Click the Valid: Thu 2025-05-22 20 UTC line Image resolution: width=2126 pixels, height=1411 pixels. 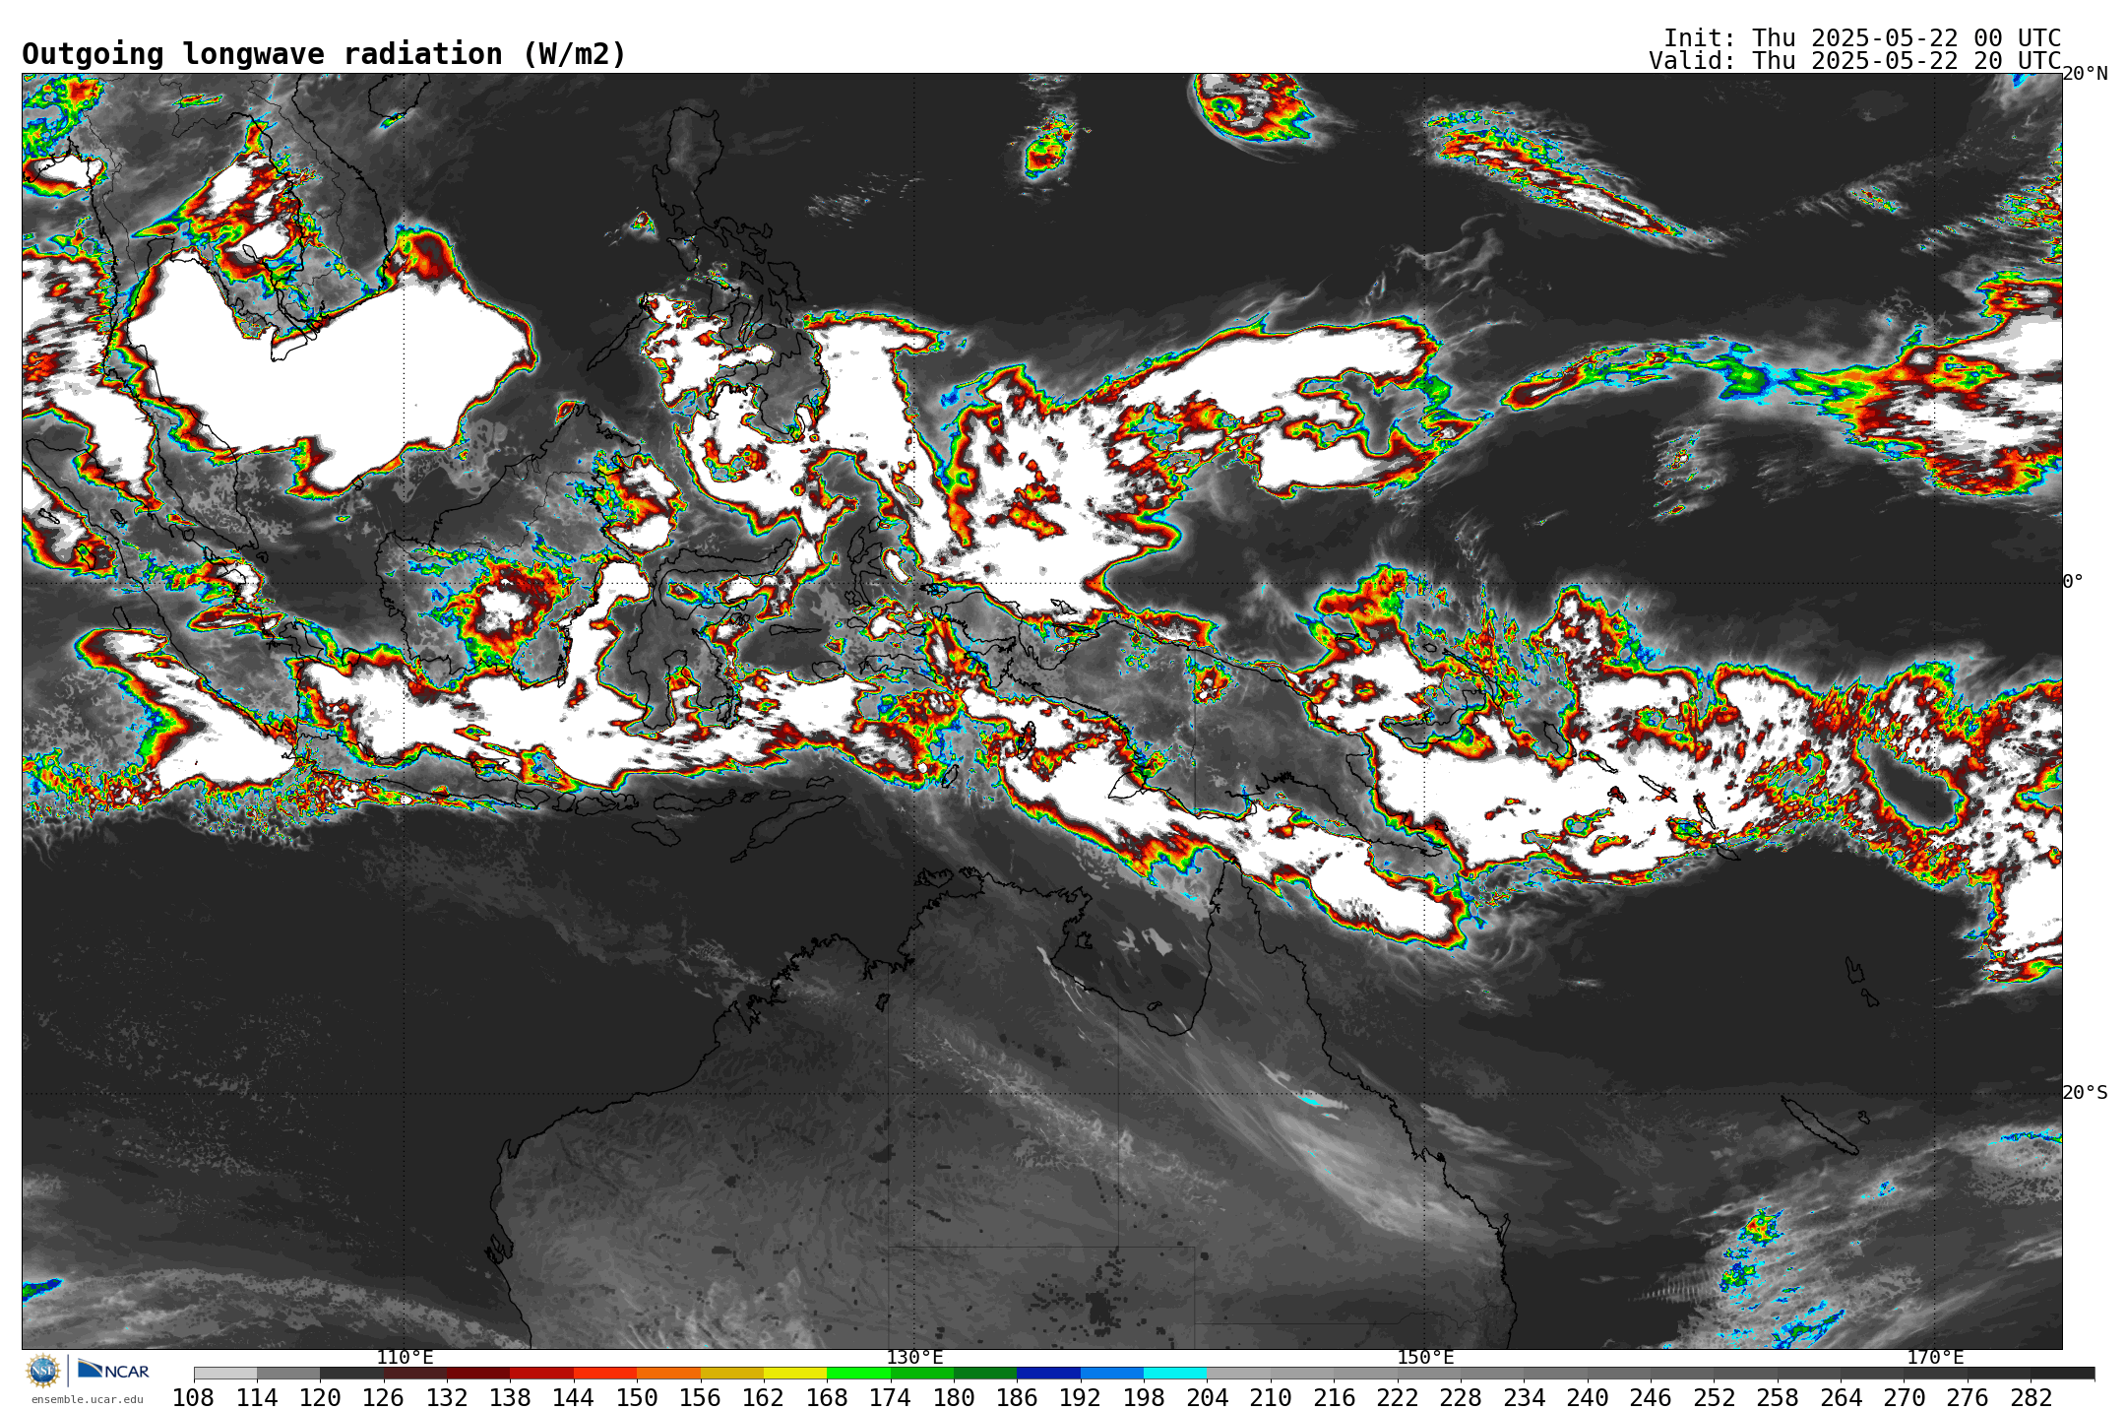coord(1855,61)
